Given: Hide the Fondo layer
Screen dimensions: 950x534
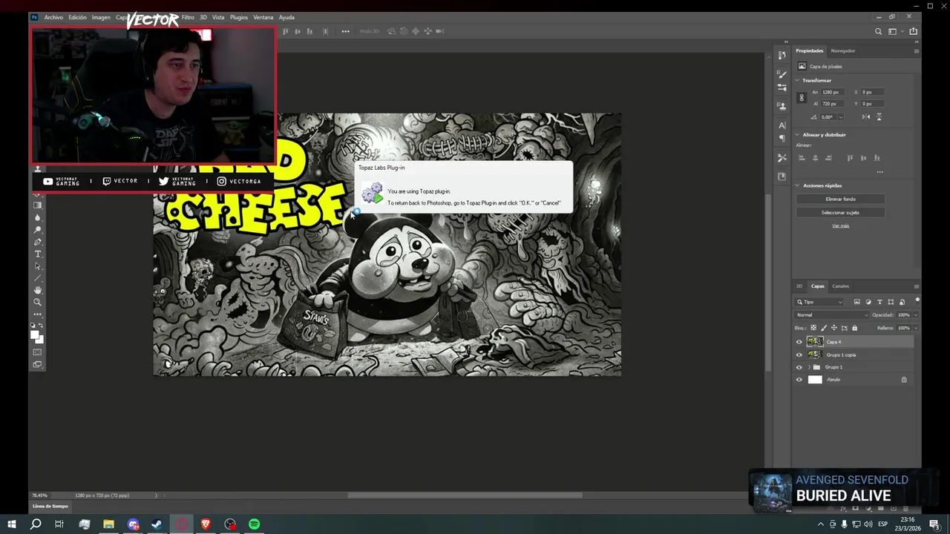Looking at the screenshot, I should coord(799,380).
